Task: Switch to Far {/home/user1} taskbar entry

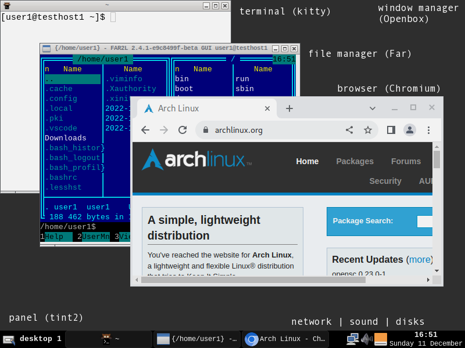Action: (197, 339)
